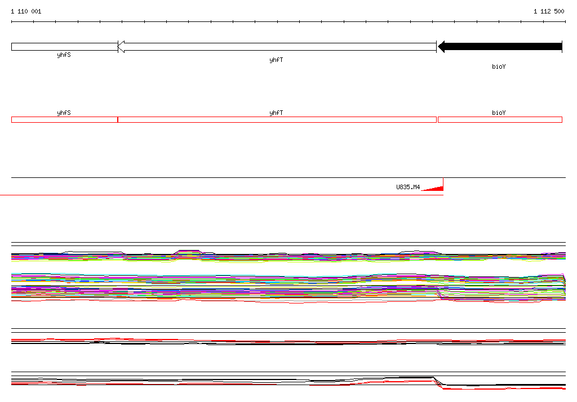The image size is (577, 402).
Task: Click the yhfS label above red box
Action: pyautogui.click(x=64, y=113)
